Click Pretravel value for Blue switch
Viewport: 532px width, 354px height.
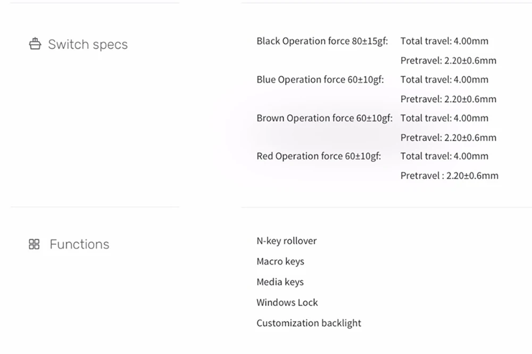(448, 98)
